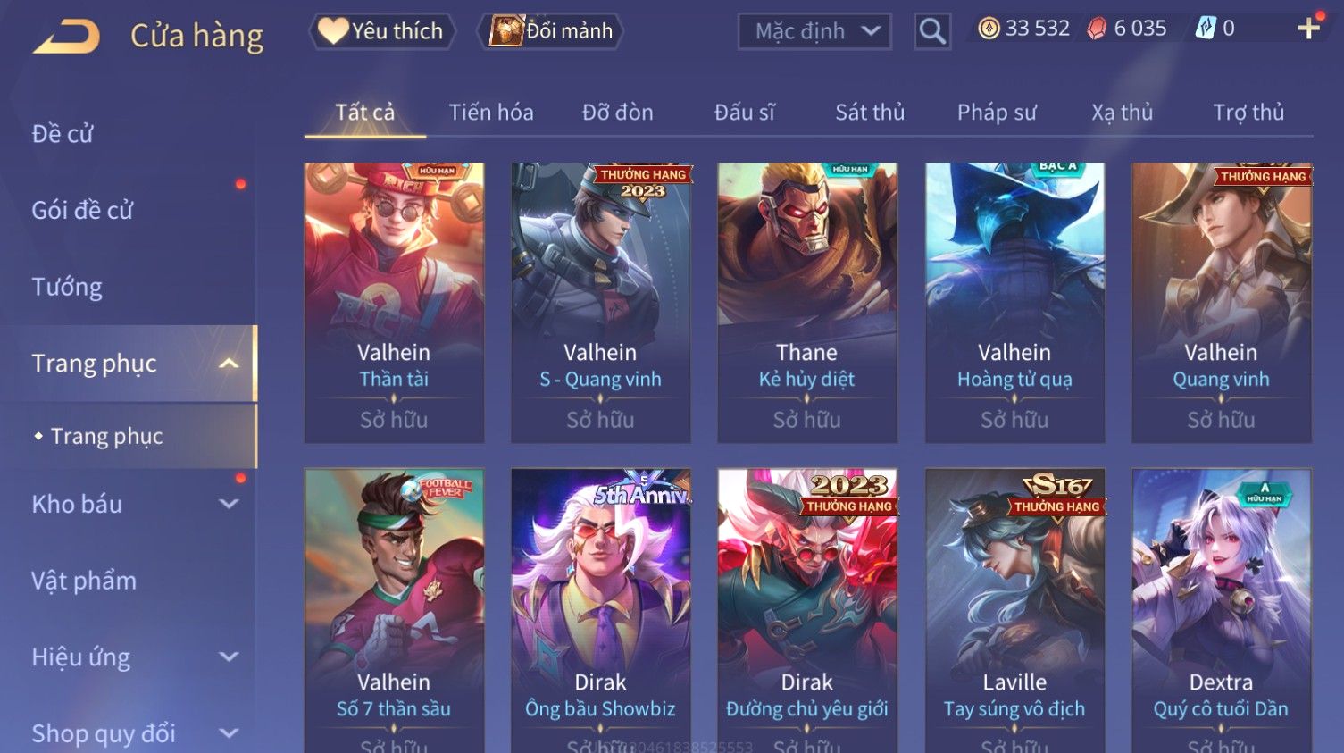This screenshot has width=1344, height=753.
Task: Expand the Shop quy đổi section
Action: point(229,733)
